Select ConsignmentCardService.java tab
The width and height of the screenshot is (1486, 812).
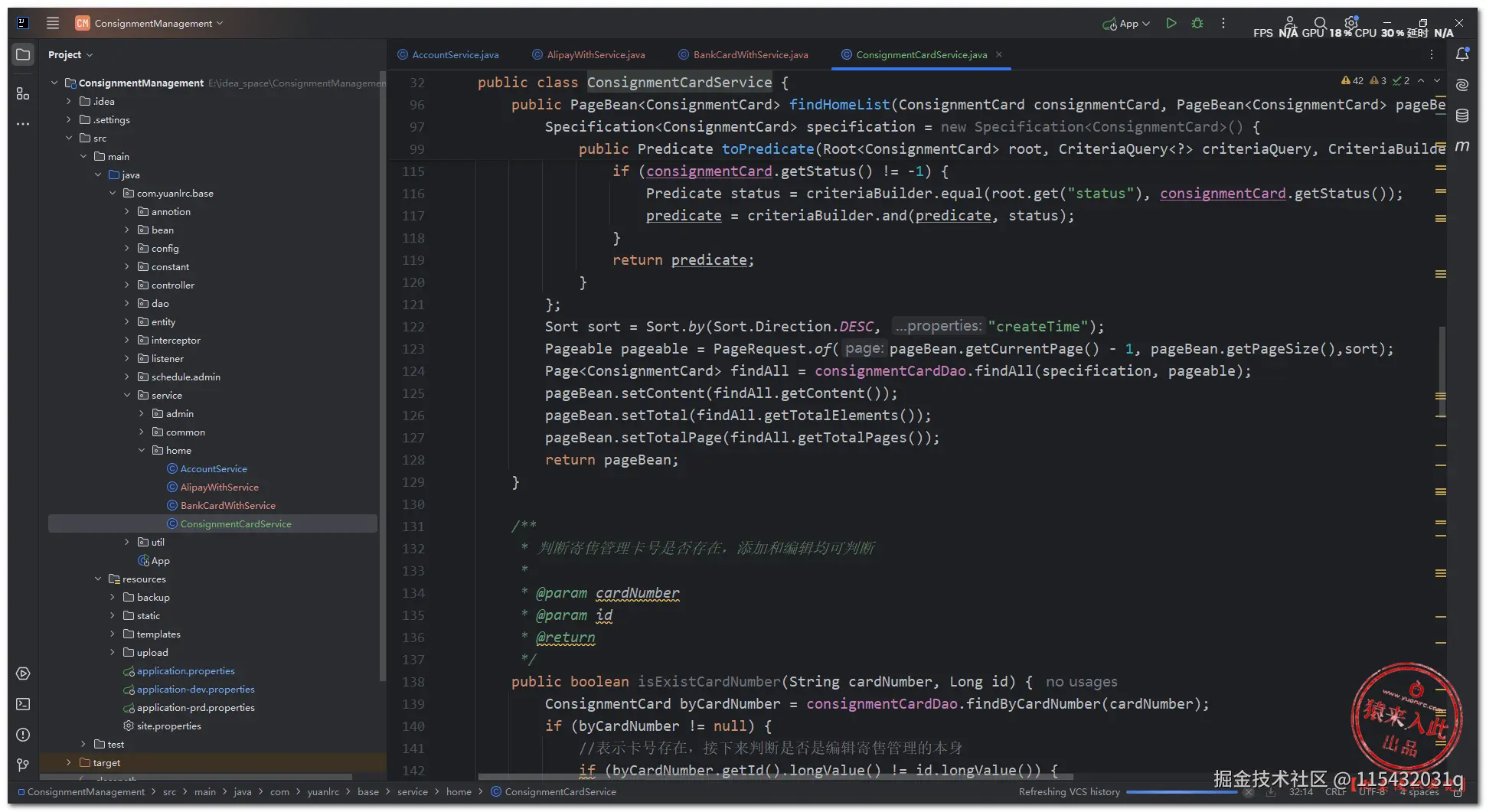click(914, 54)
